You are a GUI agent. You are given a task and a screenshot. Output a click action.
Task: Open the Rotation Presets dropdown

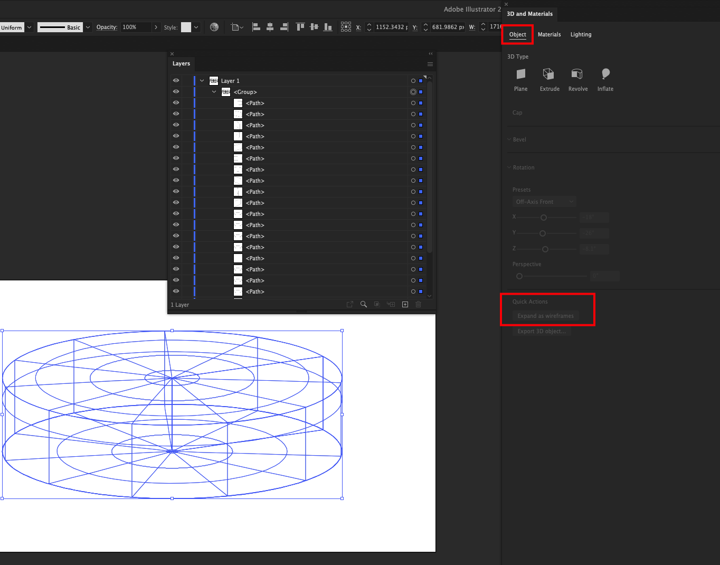click(x=544, y=201)
